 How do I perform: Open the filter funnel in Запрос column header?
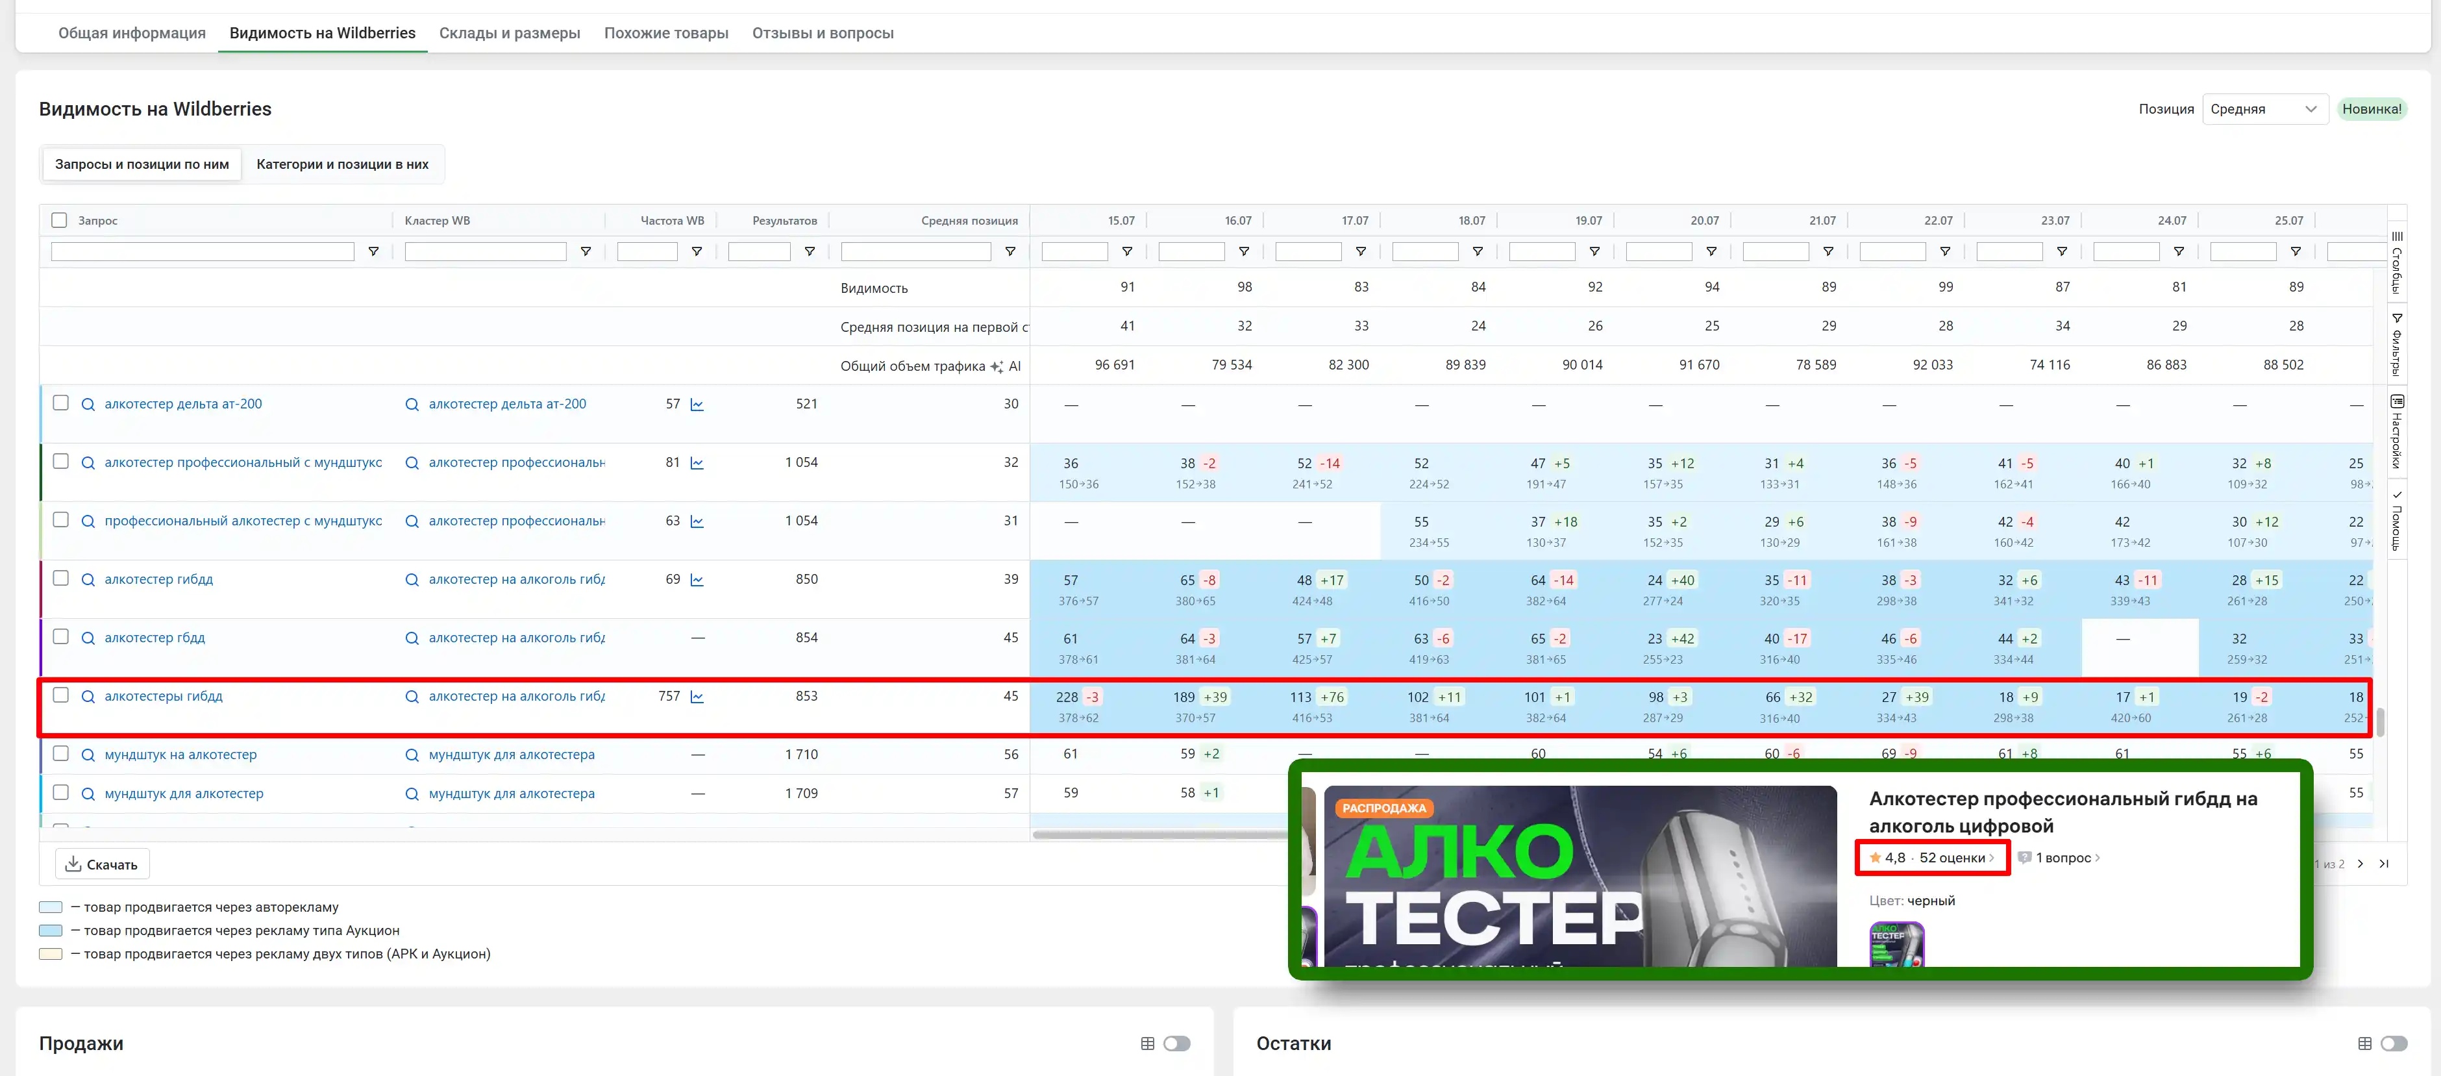click(x=373, y=251)
